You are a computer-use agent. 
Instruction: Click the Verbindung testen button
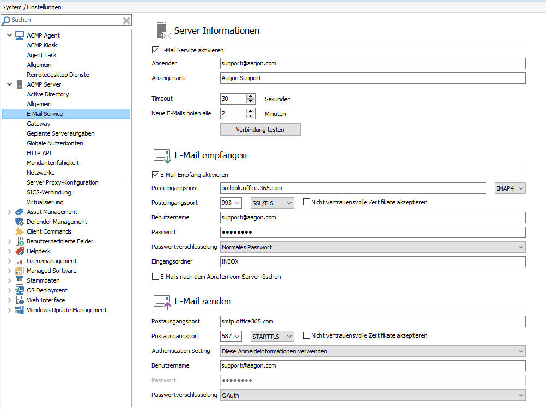pyautogui.click(x=260, y=130)
